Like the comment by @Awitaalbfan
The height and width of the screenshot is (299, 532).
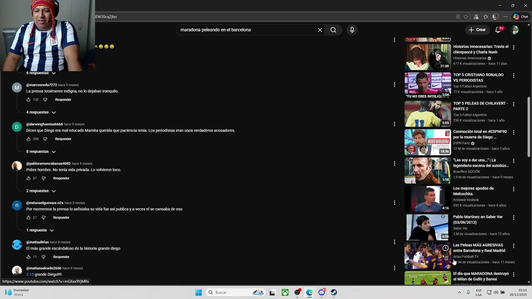point(28,257)
